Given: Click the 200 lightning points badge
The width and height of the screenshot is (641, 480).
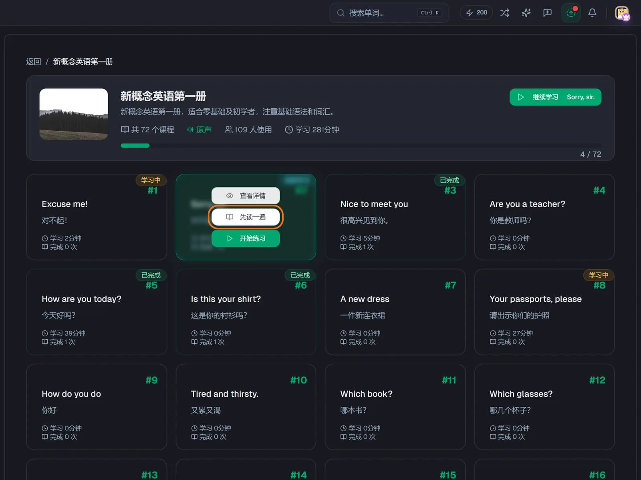Looking at the screenshot, I should point(476,13).
